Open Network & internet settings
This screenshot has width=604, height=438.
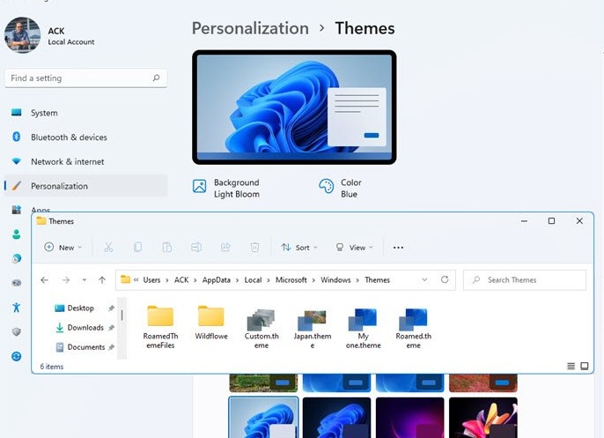point(86,161)
